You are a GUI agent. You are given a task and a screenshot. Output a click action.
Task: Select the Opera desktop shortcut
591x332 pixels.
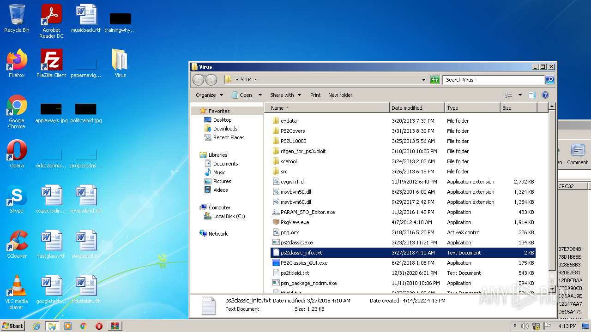tap(17, 154)
